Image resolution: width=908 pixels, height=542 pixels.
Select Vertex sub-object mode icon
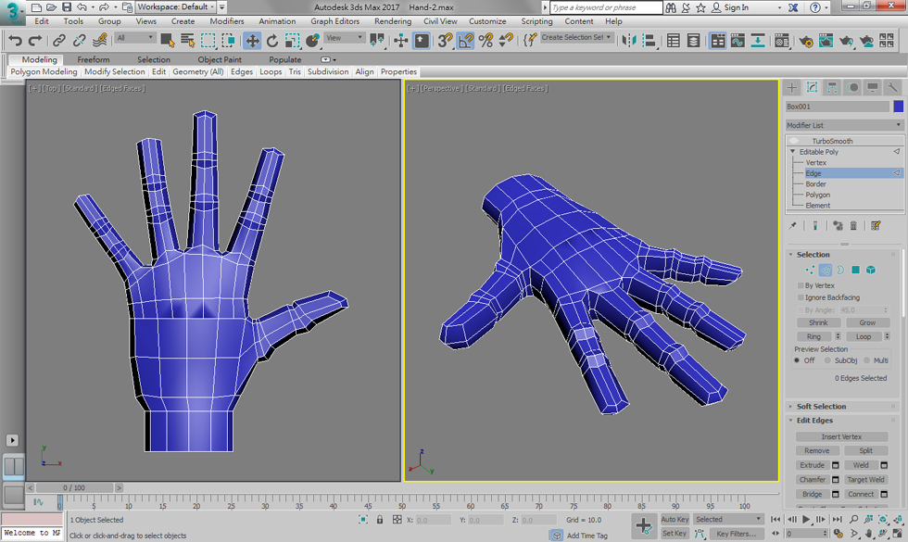tap(810, 270)
